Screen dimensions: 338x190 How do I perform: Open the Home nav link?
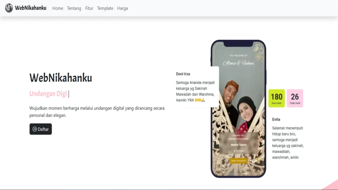(58, 8)
